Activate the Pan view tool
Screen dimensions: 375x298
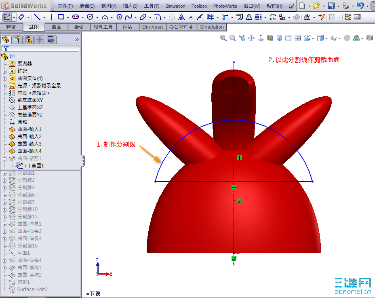tap(251, 38)
